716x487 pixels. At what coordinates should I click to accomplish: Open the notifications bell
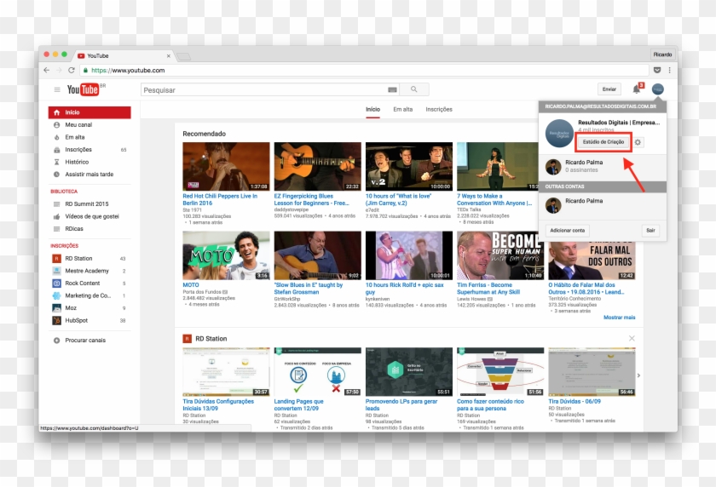[x=636, y=89]
